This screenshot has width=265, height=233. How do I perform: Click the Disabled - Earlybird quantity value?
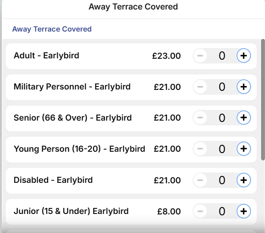click(x=222, y=180)
